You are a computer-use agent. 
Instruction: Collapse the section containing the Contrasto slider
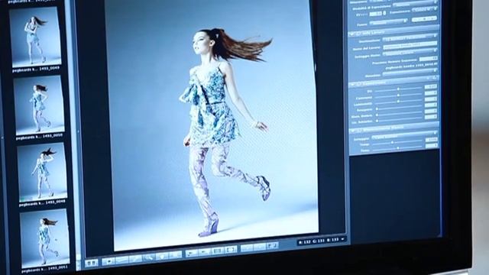[352, 84]
